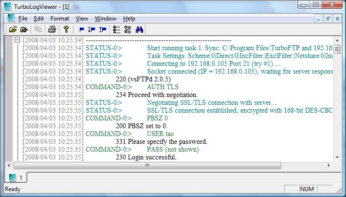The image size is (346, 197).
Task: Select the 'USER tao' command line
Action: pyautogui.click(x=160, y=134)
